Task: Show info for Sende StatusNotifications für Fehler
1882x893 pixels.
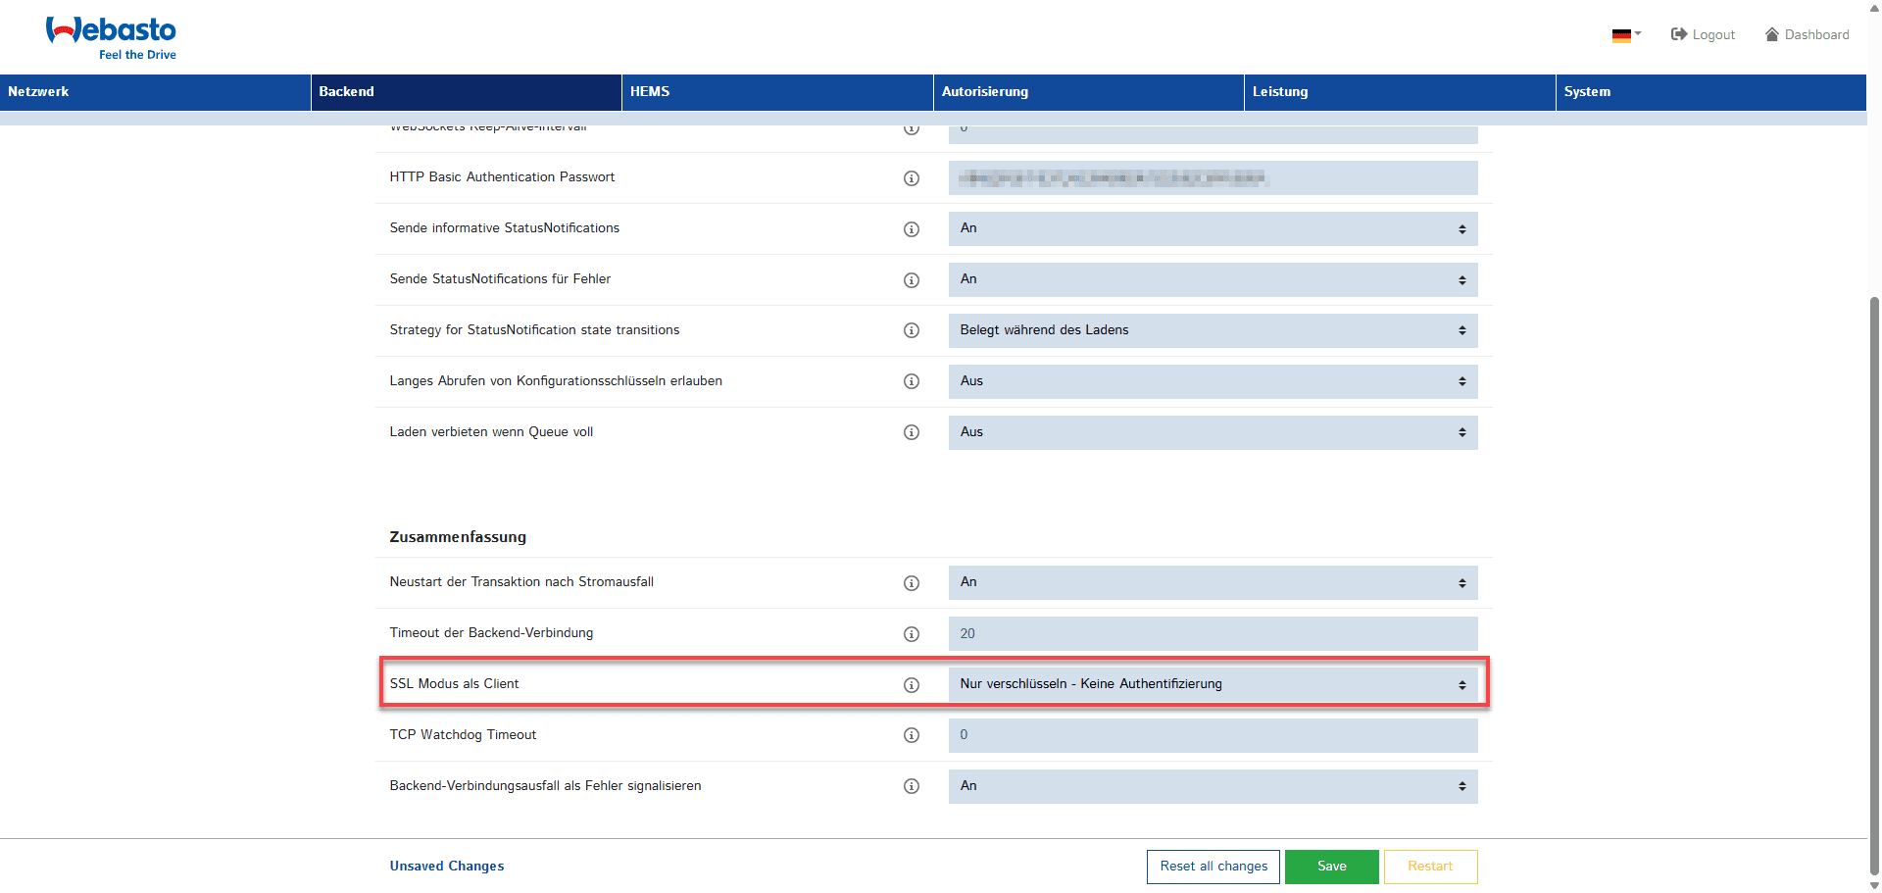Action: click(x=912, y=280)
